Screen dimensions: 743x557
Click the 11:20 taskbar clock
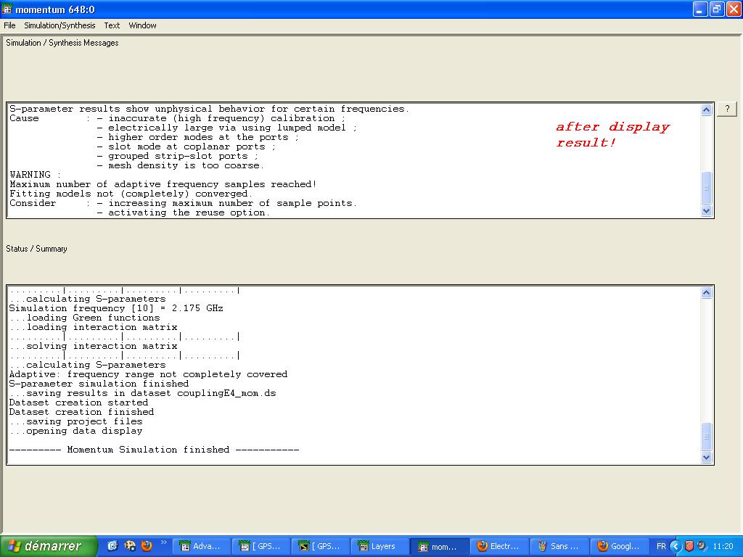pyautogui.click(x=723, y=547)
